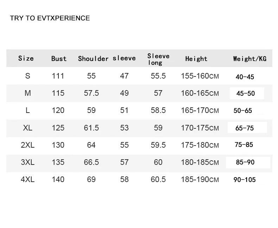Click bust value 115 in M row
278x228 pixels.
coord(58,93)
